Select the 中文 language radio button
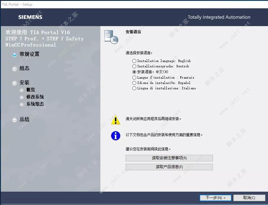The width and height of the screenshot is (268, 205). [134, 71]
